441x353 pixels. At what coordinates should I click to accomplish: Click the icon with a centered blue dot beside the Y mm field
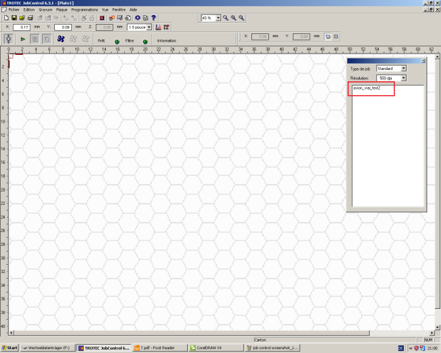336,37
